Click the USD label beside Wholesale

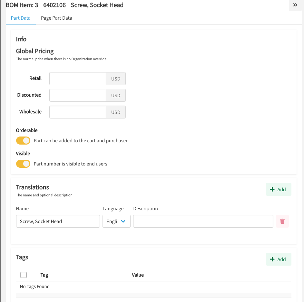point(116,112)
